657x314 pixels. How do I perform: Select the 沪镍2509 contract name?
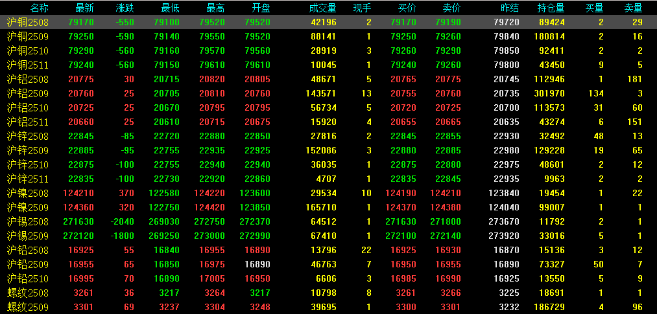28,207
